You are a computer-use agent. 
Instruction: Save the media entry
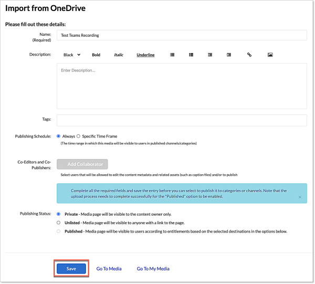71,269
